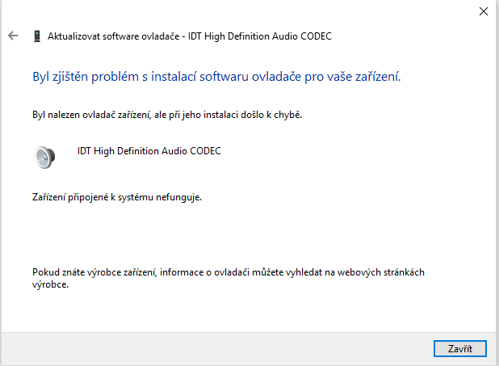The width and height of the screenshot is (499, 366).
Task: Click the last word 'výrobce.' of the bottom paragraph
Action: pyautogui.click(x=50, y=284)
